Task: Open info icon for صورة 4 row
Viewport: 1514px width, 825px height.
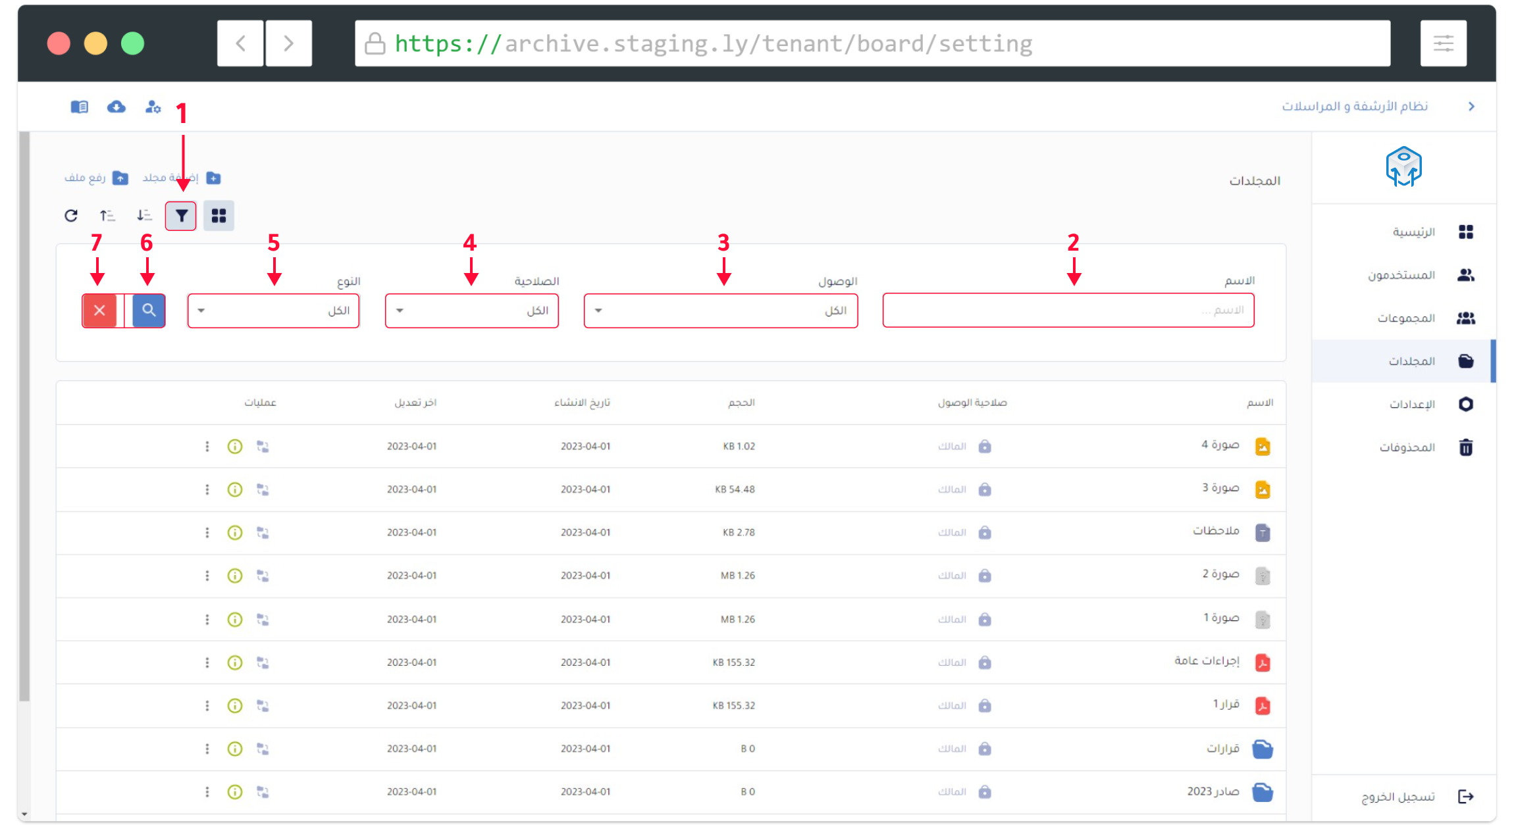Action: point(235,447)
